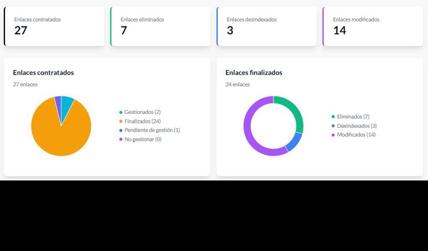The image size is (428, 251).
Task: Click the cyan dot beside Gestionados
Action: (x=121, y=113)
